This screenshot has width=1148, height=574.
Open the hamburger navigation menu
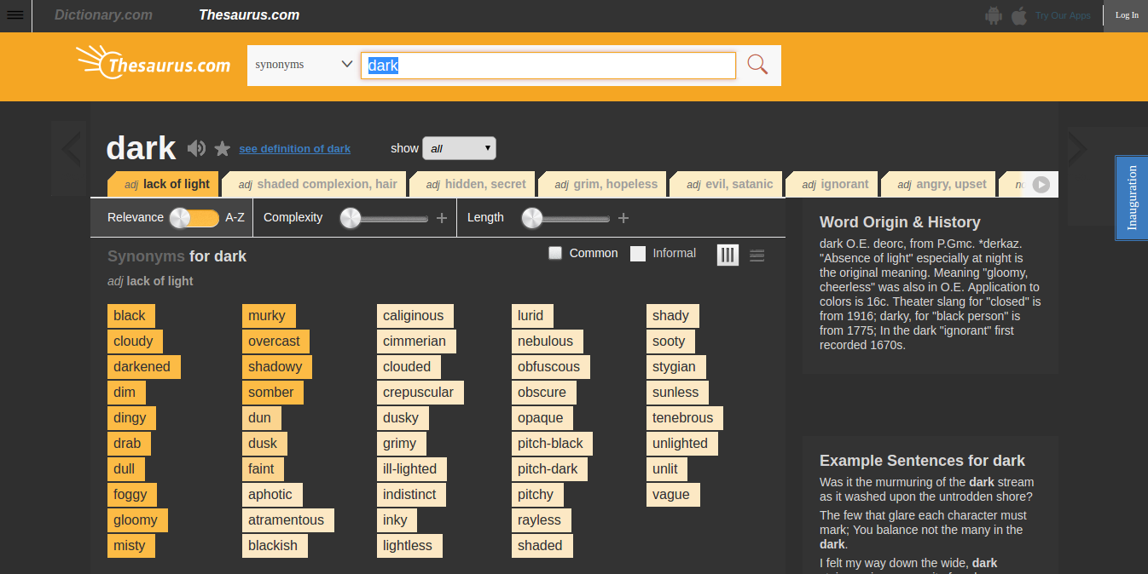tap(15, 14)
